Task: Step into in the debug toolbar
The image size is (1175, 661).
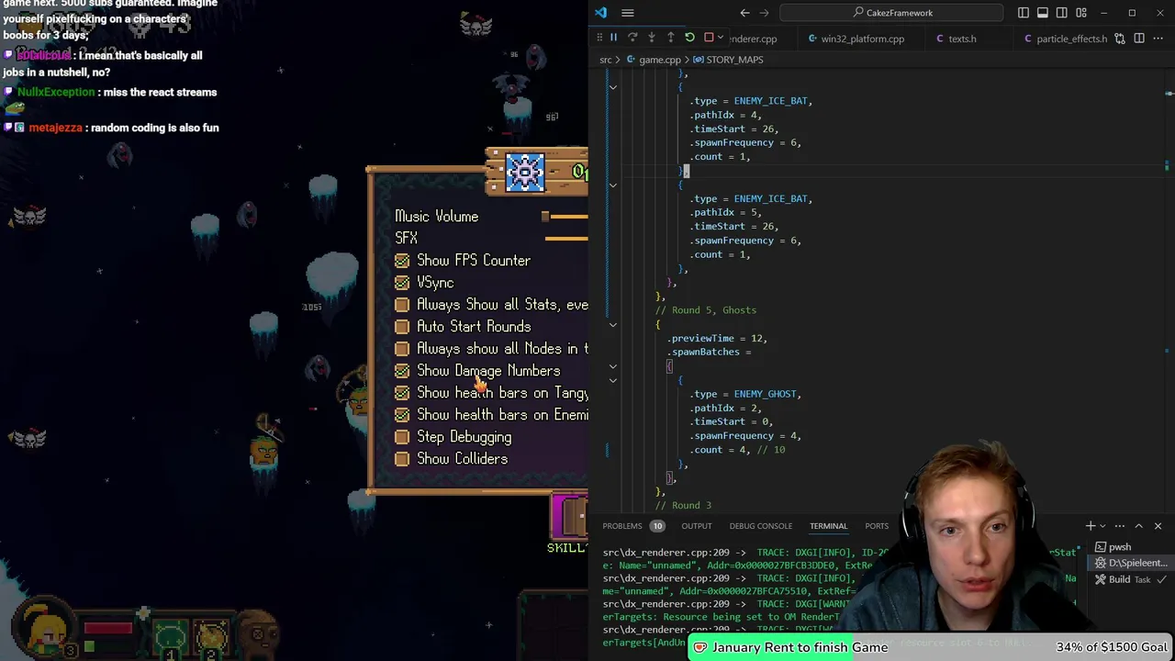Action: tap(652, 38)
